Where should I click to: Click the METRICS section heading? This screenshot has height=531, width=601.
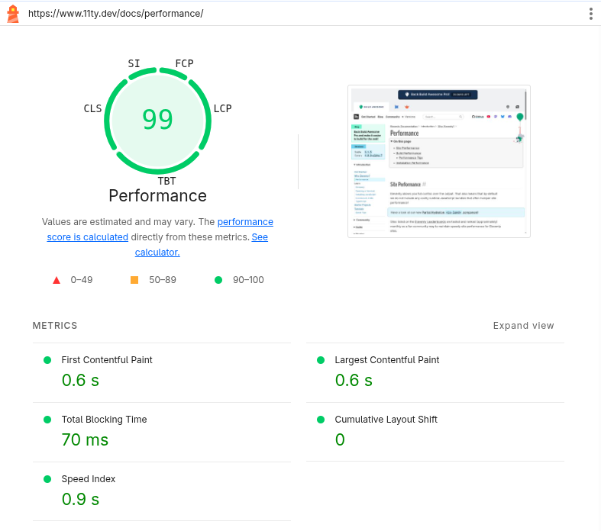(55, 326)
